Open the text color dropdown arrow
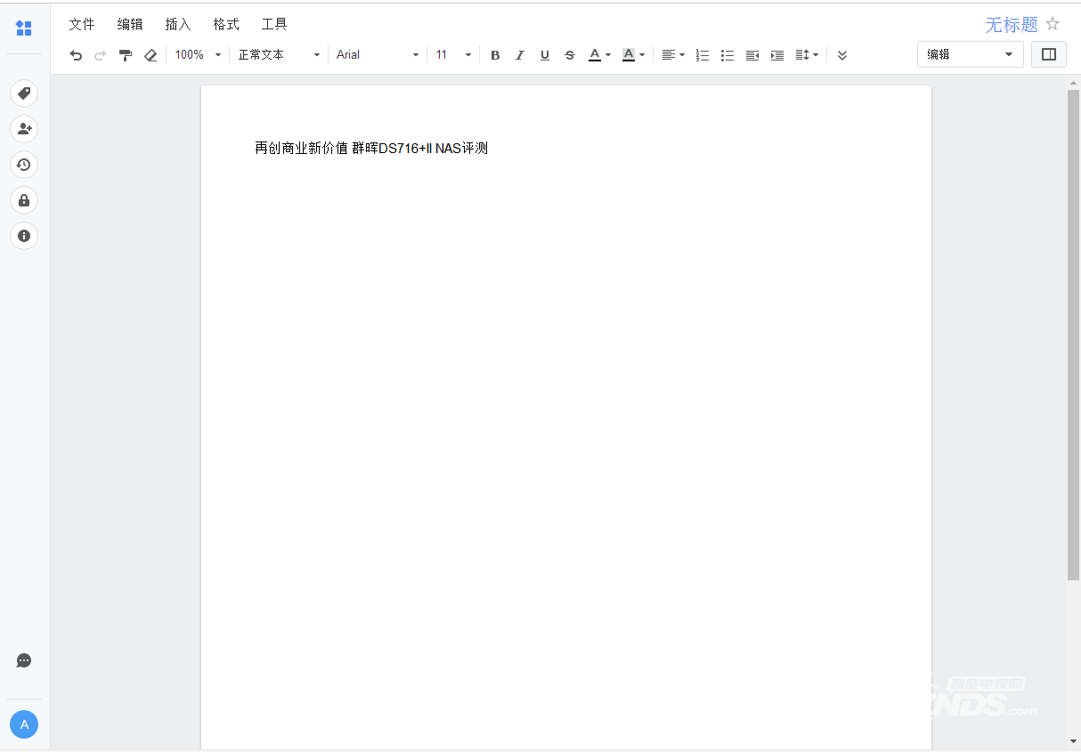1081x752 pixels. 608,55
